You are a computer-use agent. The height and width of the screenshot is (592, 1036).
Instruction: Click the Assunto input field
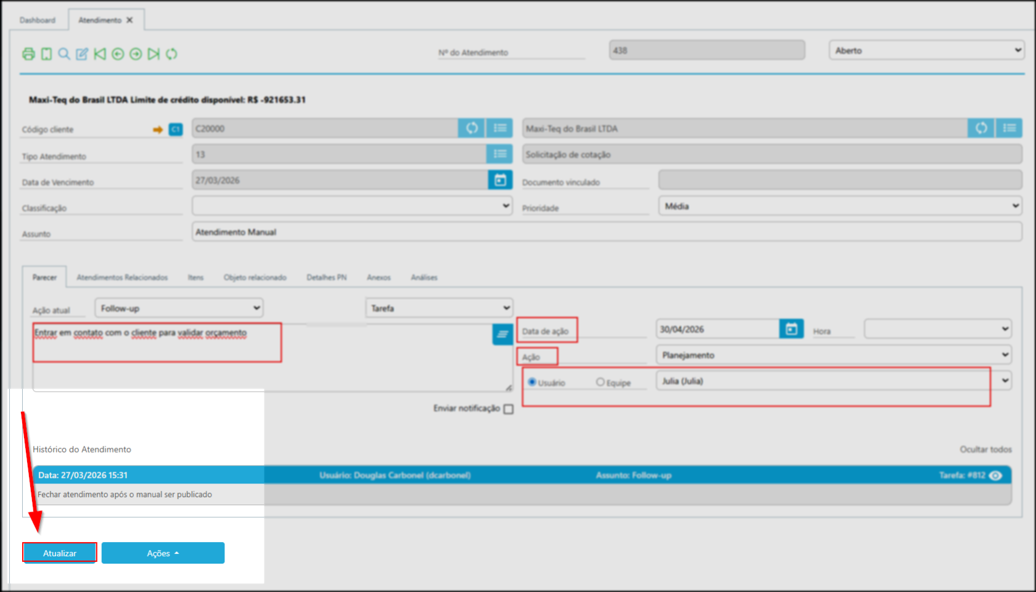606,232
